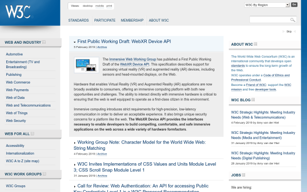Toggle icon beside About W3C heading

pyautogui.click(x=256, y=44)
